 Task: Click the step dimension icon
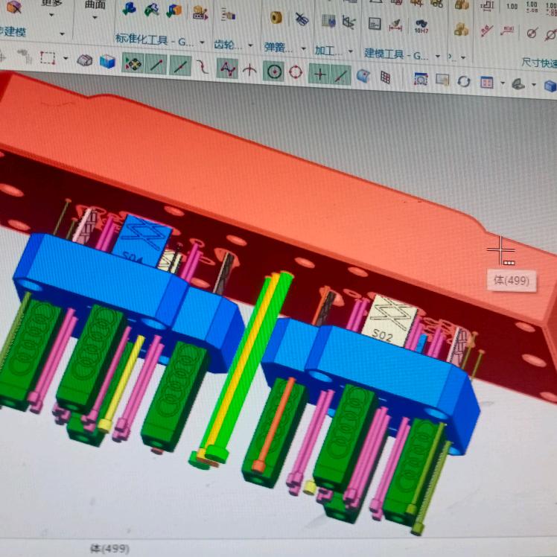pyautogui.click(x=488, y=5)
